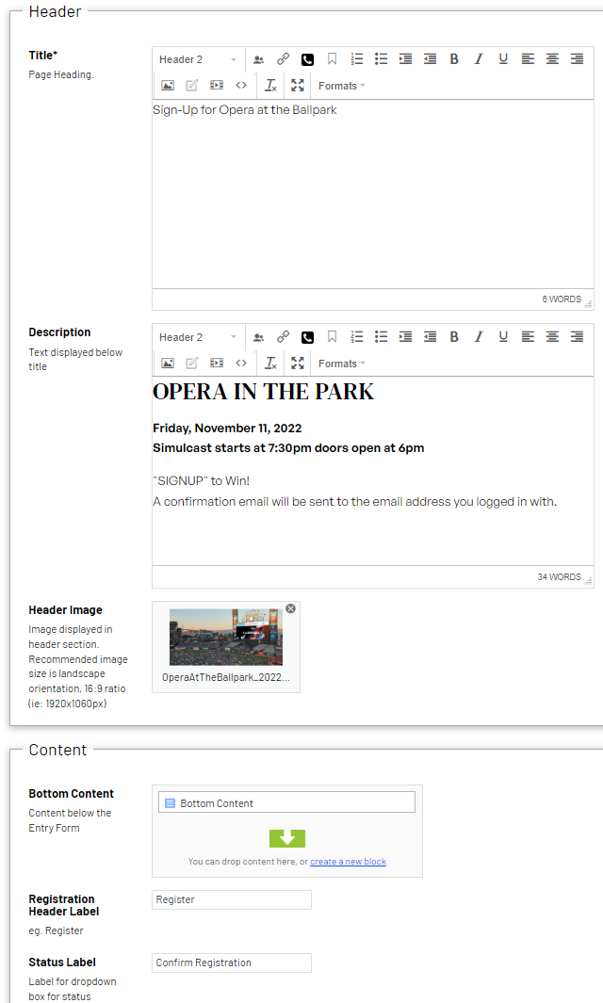Click the Title text 'Sign-Up for Opera at the Ballpark'

[245, 110]
